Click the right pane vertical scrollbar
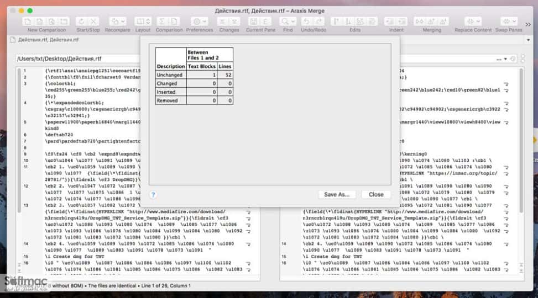538x298 pixels. pos(521,140)
